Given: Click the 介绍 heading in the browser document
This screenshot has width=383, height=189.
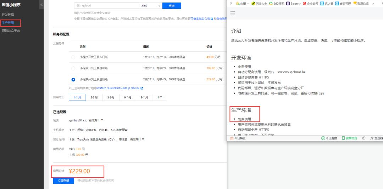Looking at the screenshot, I should (x=236, y=31).
